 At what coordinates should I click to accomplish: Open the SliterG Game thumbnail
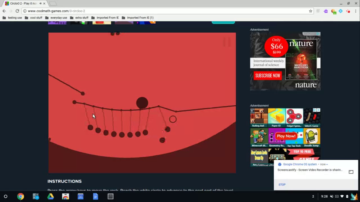click(x=312, y=118)
